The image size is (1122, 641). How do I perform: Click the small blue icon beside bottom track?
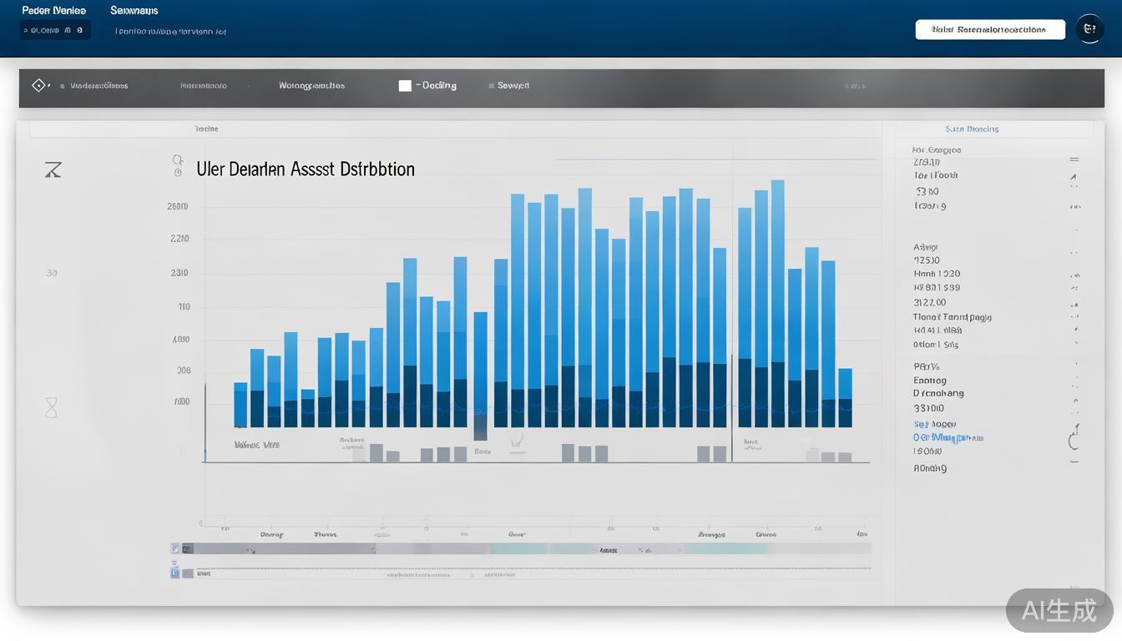point(174,573)
